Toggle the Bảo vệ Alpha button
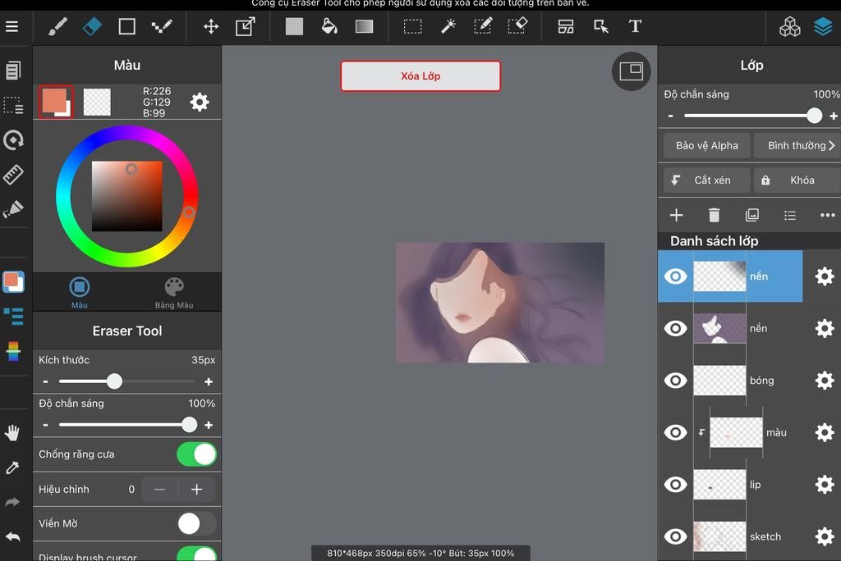The image size is (841, 561). [706, 146]
